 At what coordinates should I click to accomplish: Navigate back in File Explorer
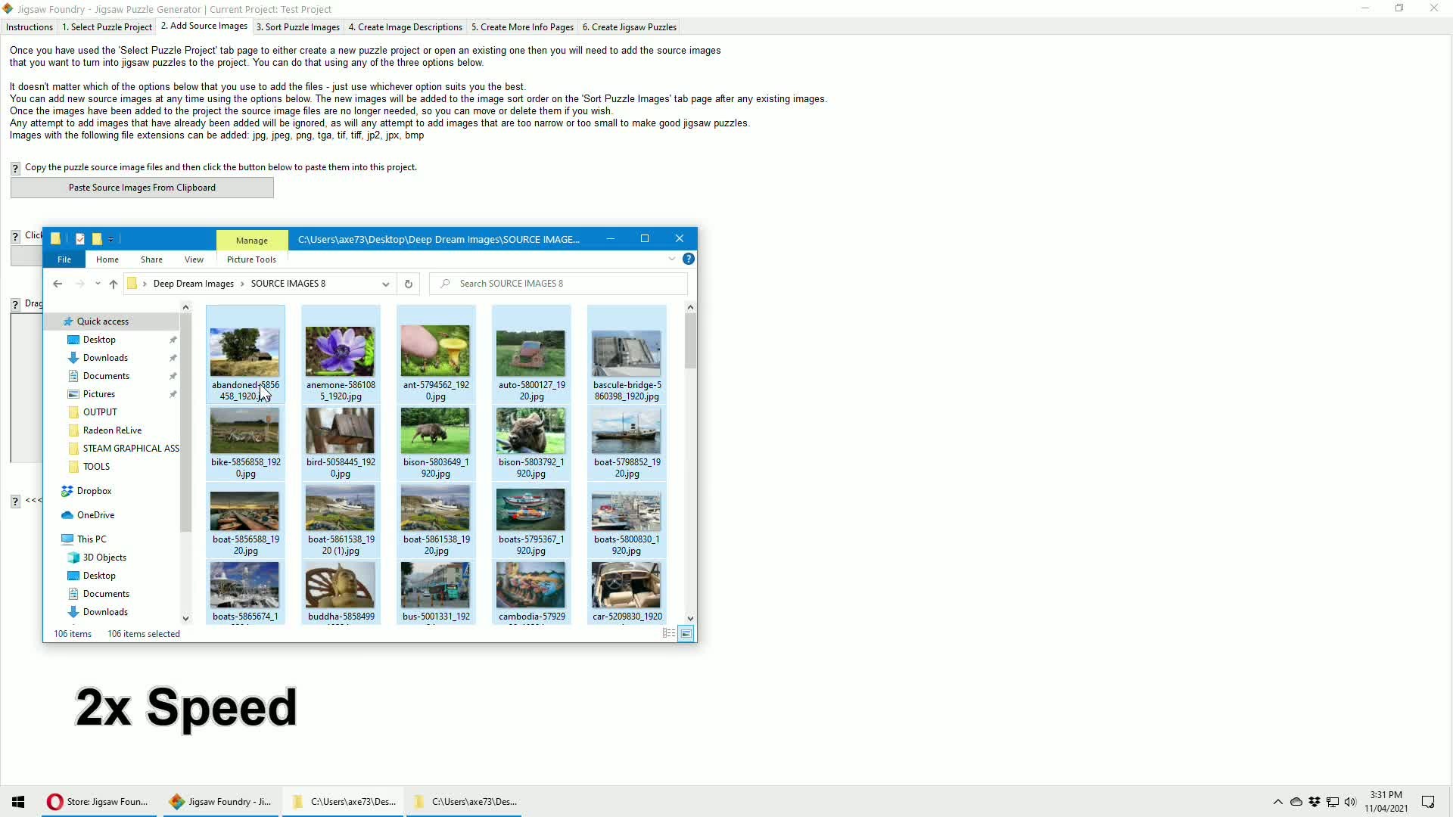coord(58,284)
